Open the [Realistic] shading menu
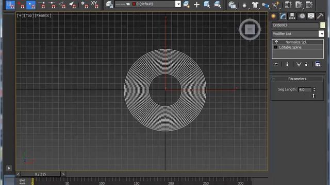 [43, 15]
